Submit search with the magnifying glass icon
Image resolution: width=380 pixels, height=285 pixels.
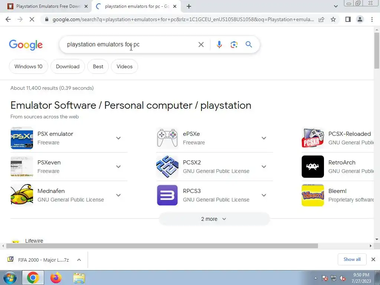click(x=249, y=45)
